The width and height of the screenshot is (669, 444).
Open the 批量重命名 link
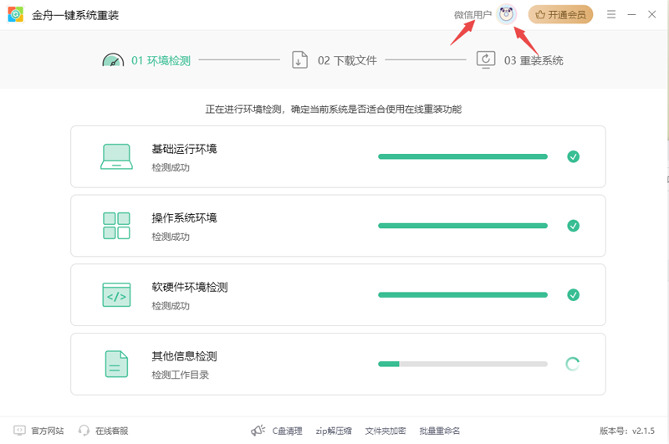point(440,431)
